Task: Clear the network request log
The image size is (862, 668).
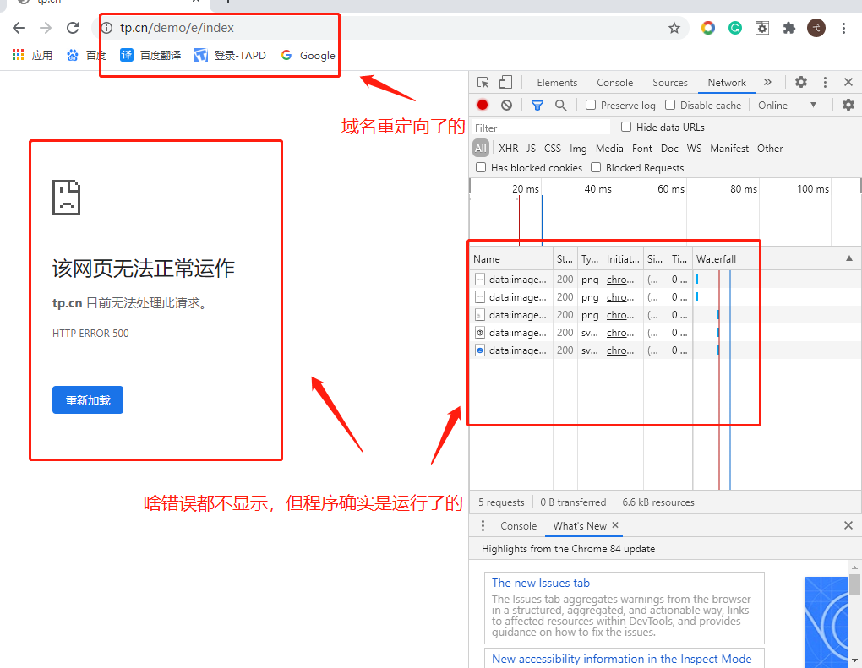Action: (505, 105)
